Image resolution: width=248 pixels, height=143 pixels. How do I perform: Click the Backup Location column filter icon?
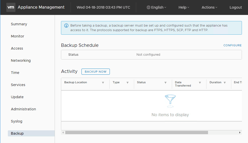[x=103, y=83]
